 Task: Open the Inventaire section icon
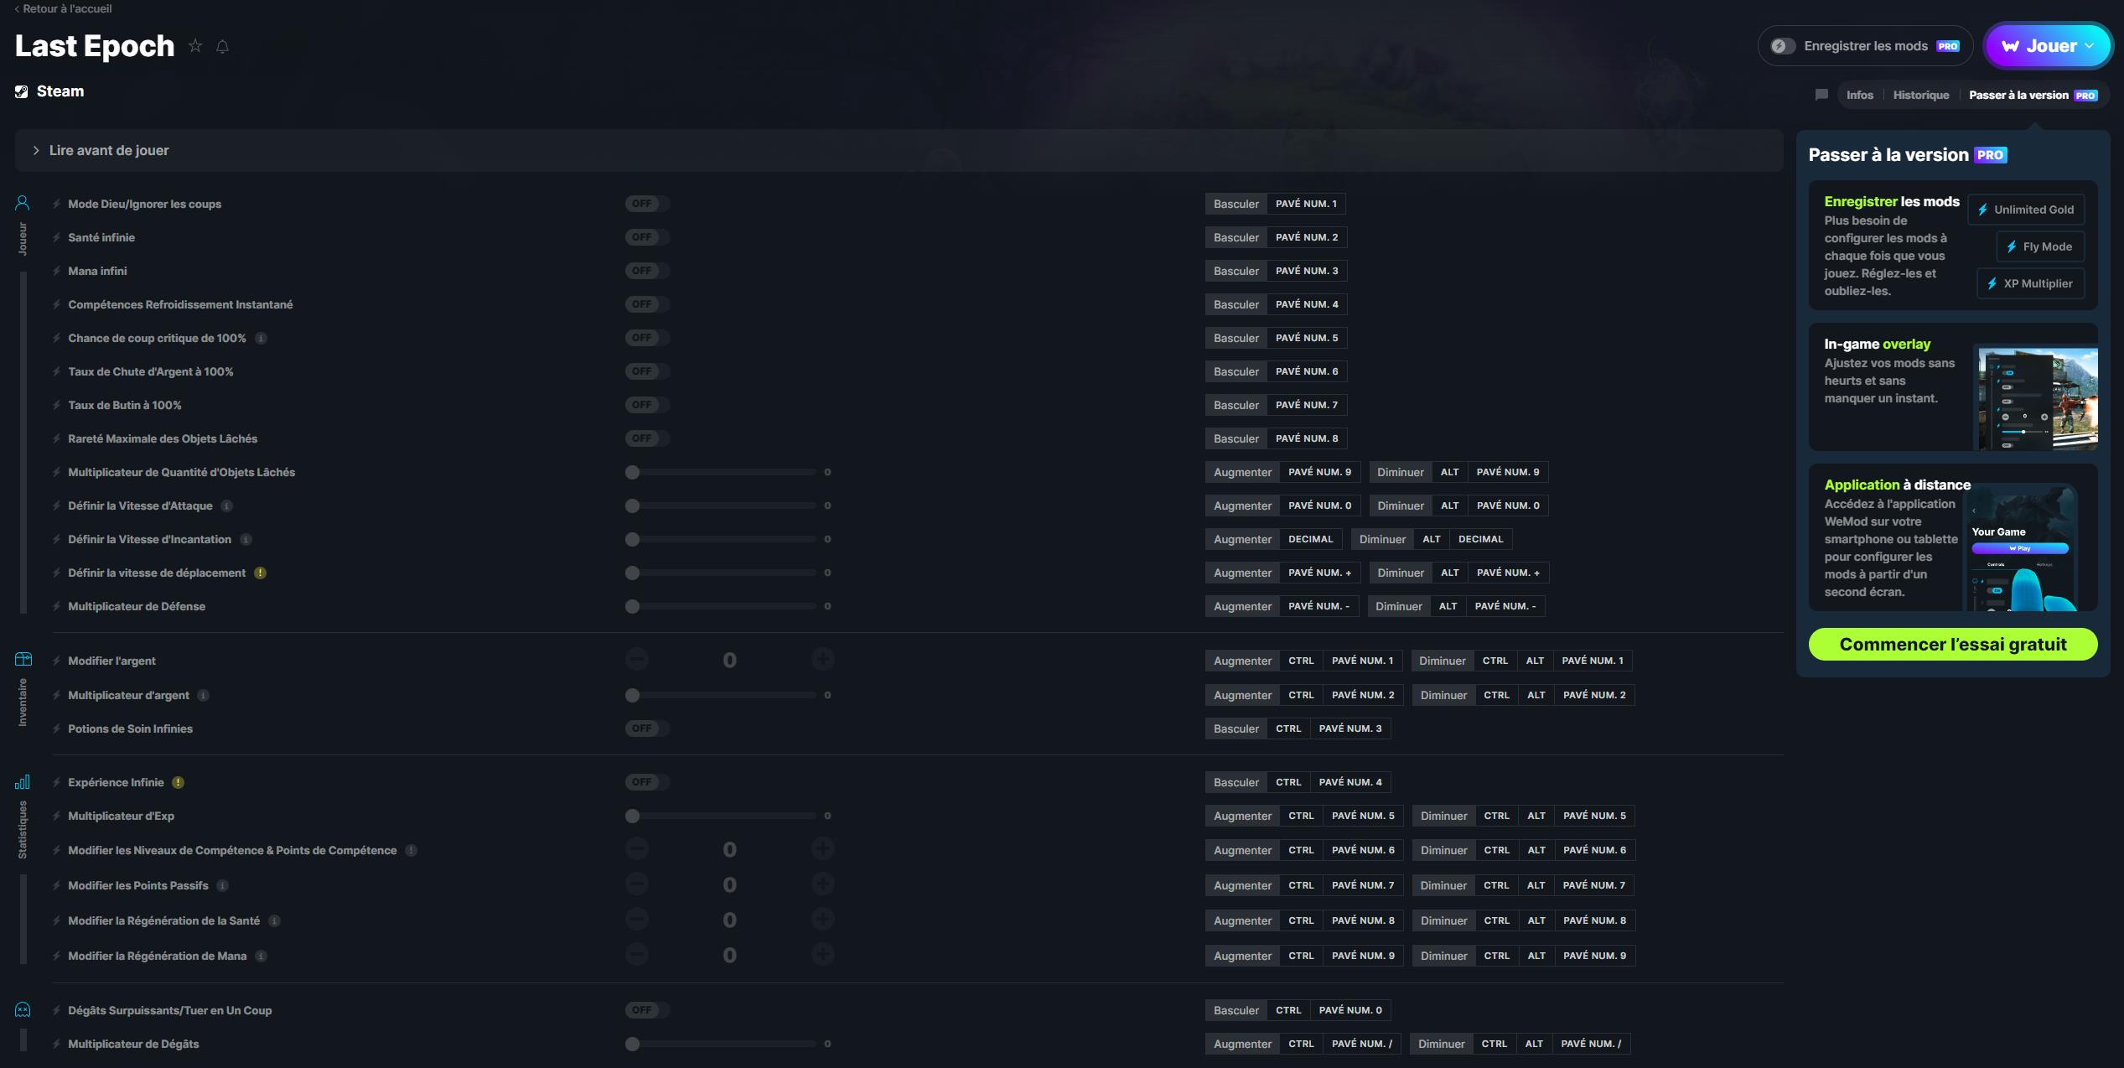(x=22, y=660)
